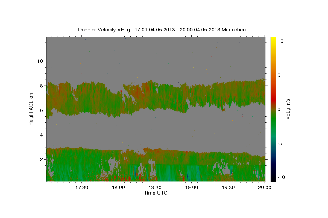Click the height axis label 8
Image resolution: width=328 pixels, height=218 pixels.
pyautogui.click(x=42, y=86)
